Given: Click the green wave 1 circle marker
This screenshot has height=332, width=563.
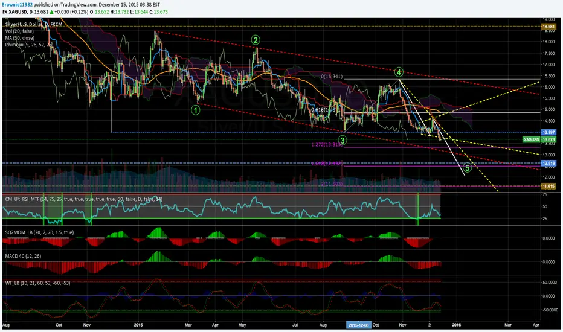Looking at the screenshot, I should [x=195, y=110].
